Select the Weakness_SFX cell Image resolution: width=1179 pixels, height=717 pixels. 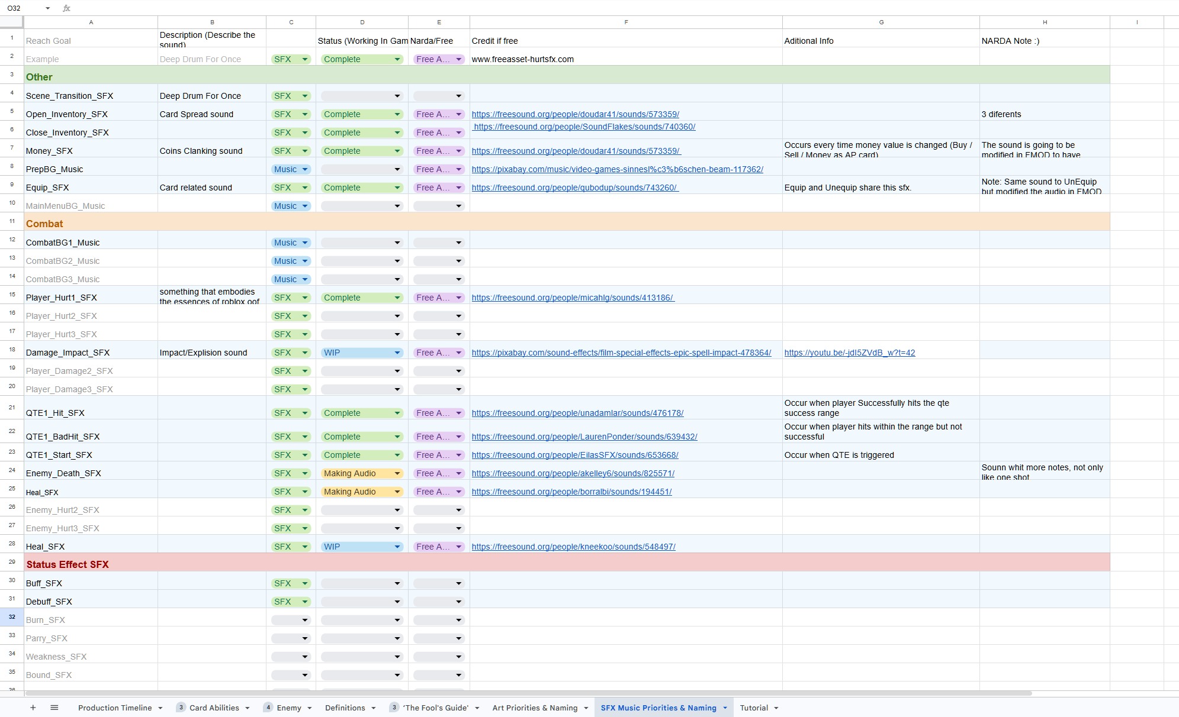(x=91, y=654)
